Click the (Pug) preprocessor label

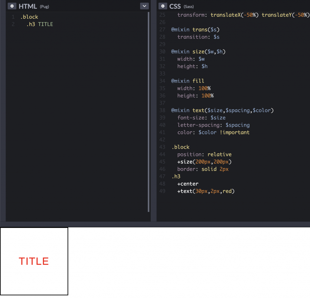click(45, 7)
